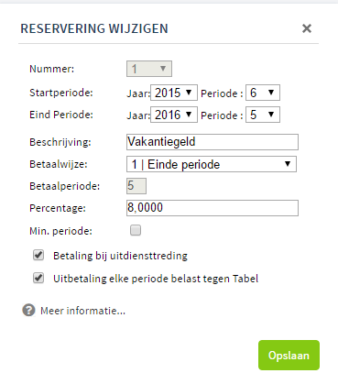The image size is (338, 384).
Task: Open the Eind Periode Jaar 2016 dropdown
Action: [174, 115]
